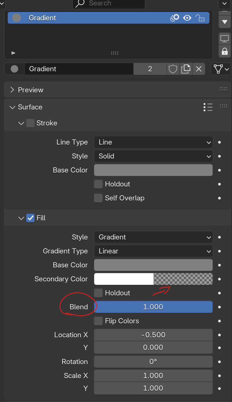Open Surface panel list options icon

(x=208, y=107)
